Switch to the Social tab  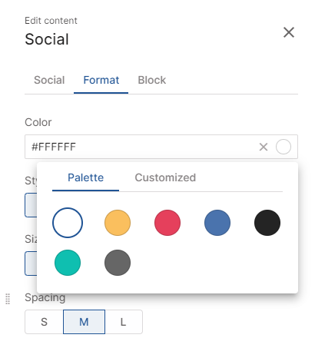(x=49, y=80)
